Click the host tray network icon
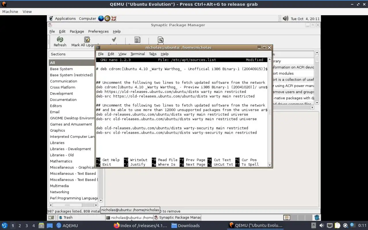Viewport: 368px width, 230px height. click(x=330, y=226)
